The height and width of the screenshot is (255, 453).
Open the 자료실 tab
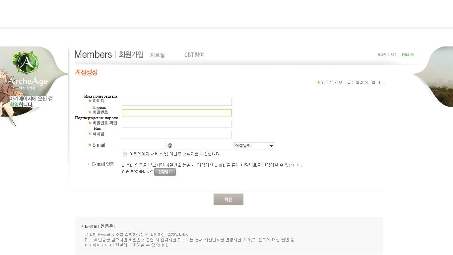coord(157,55)
